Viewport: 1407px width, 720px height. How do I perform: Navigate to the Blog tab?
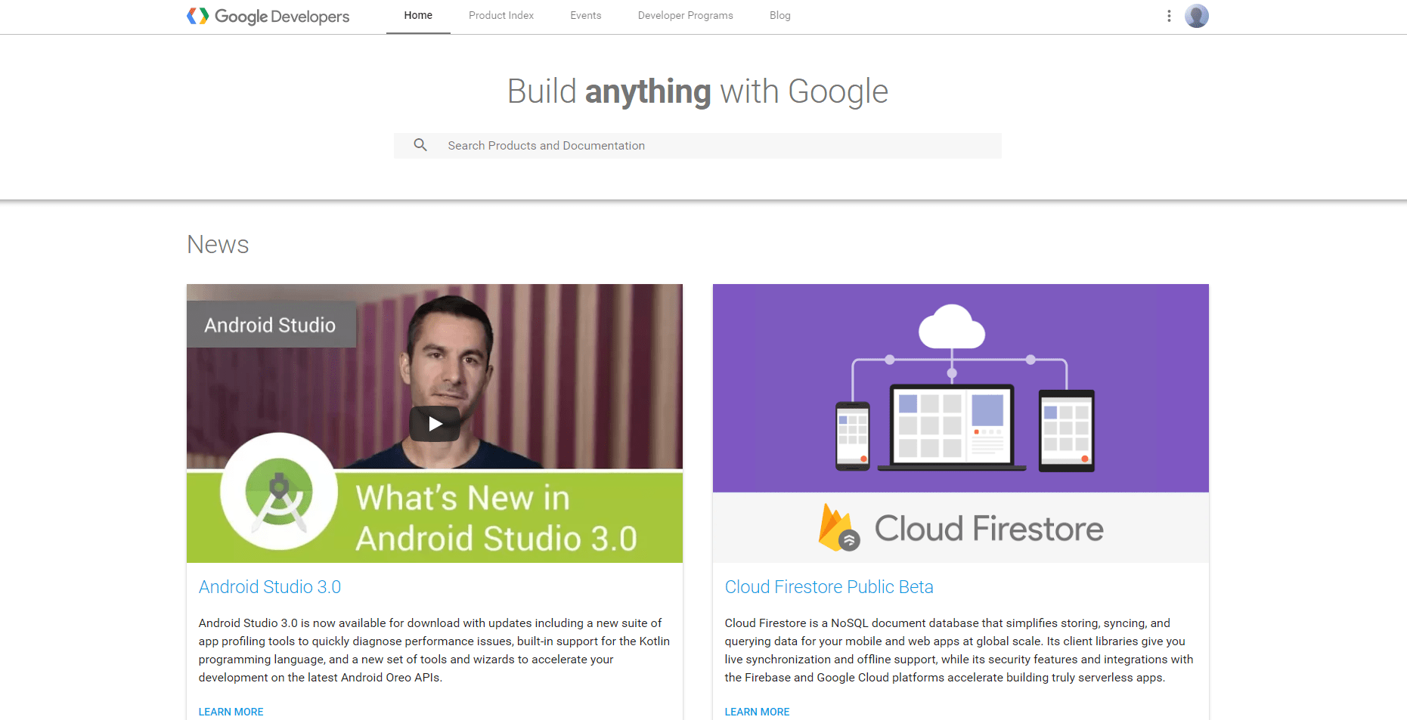coord(779,16)
